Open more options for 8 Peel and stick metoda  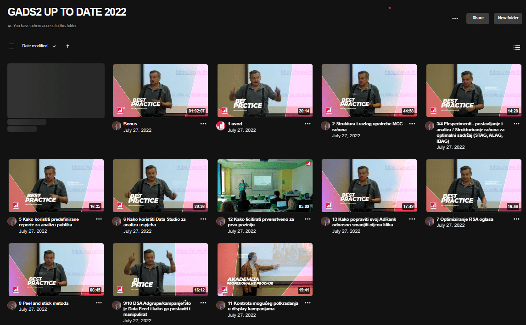(99, 303)
